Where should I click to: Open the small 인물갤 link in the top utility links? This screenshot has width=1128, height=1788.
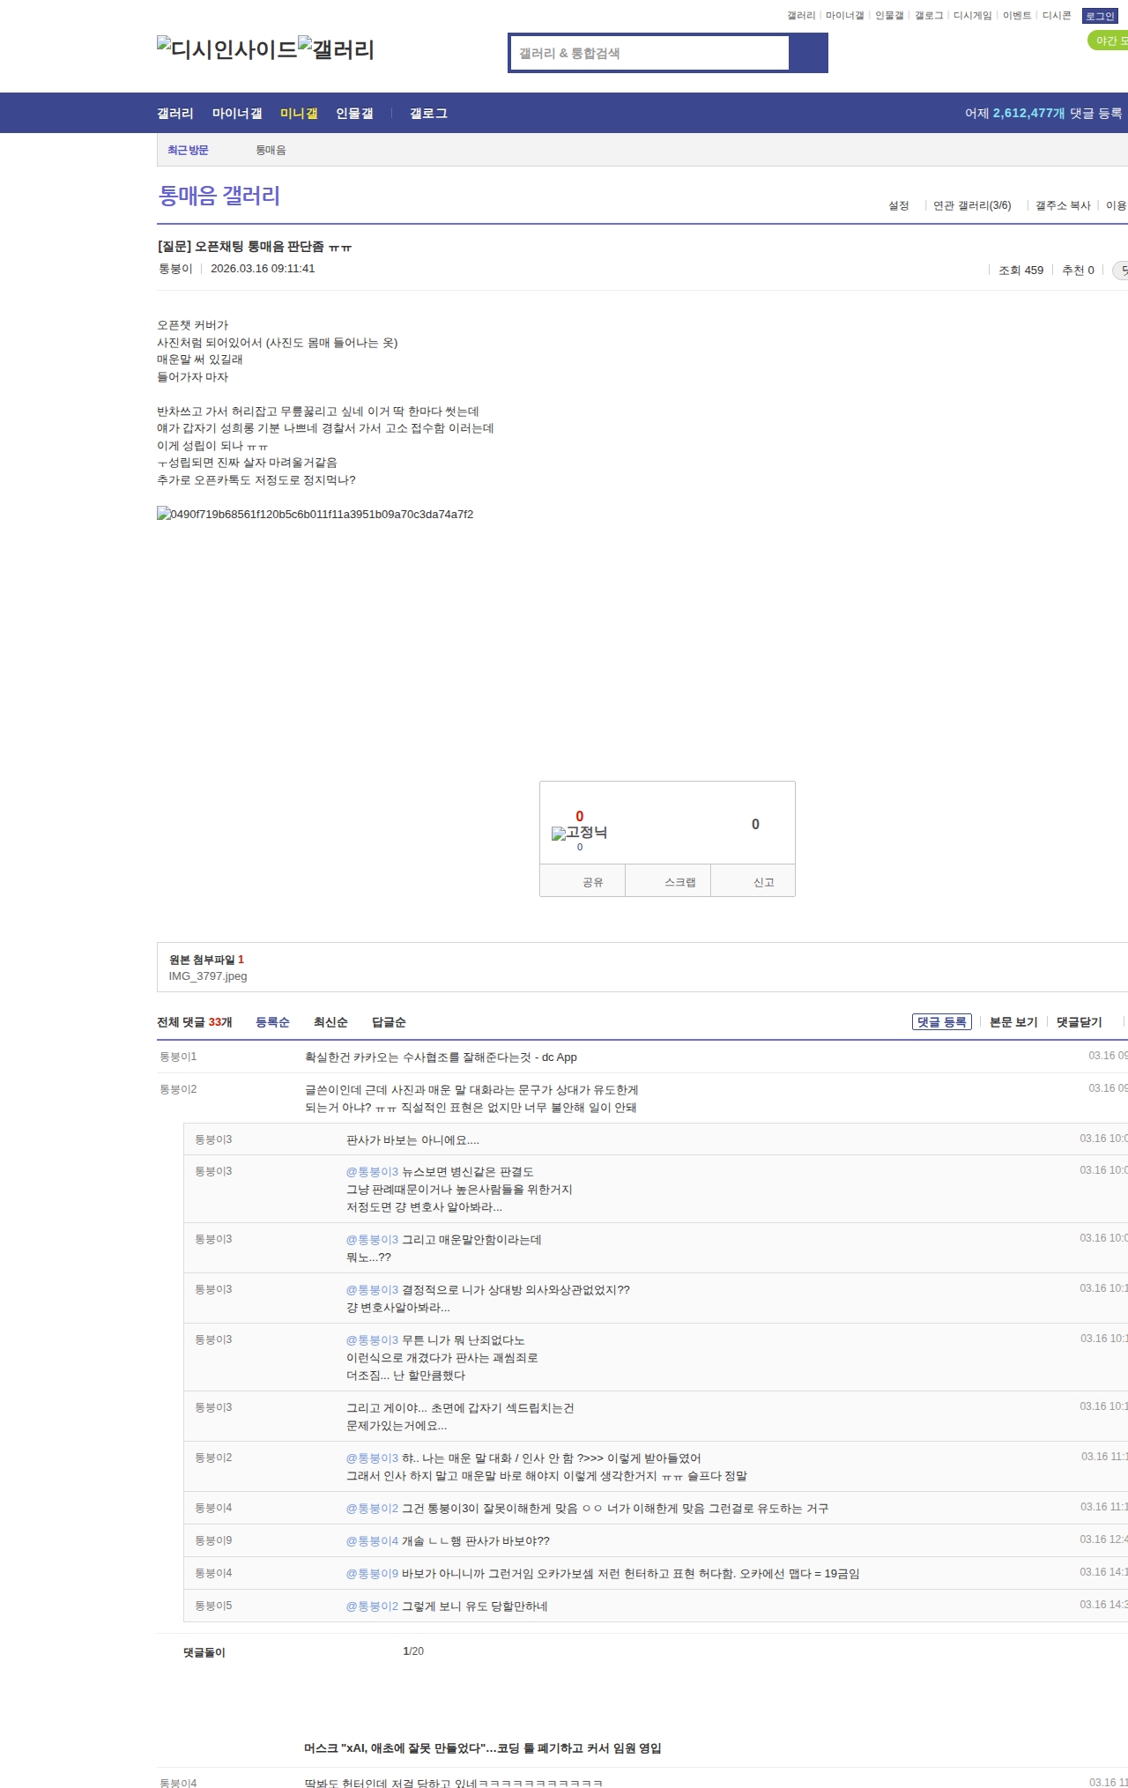point(889,16)
